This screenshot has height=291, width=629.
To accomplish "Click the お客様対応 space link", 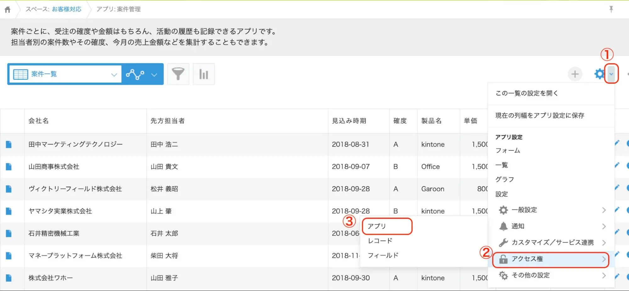I will [66, 9].
